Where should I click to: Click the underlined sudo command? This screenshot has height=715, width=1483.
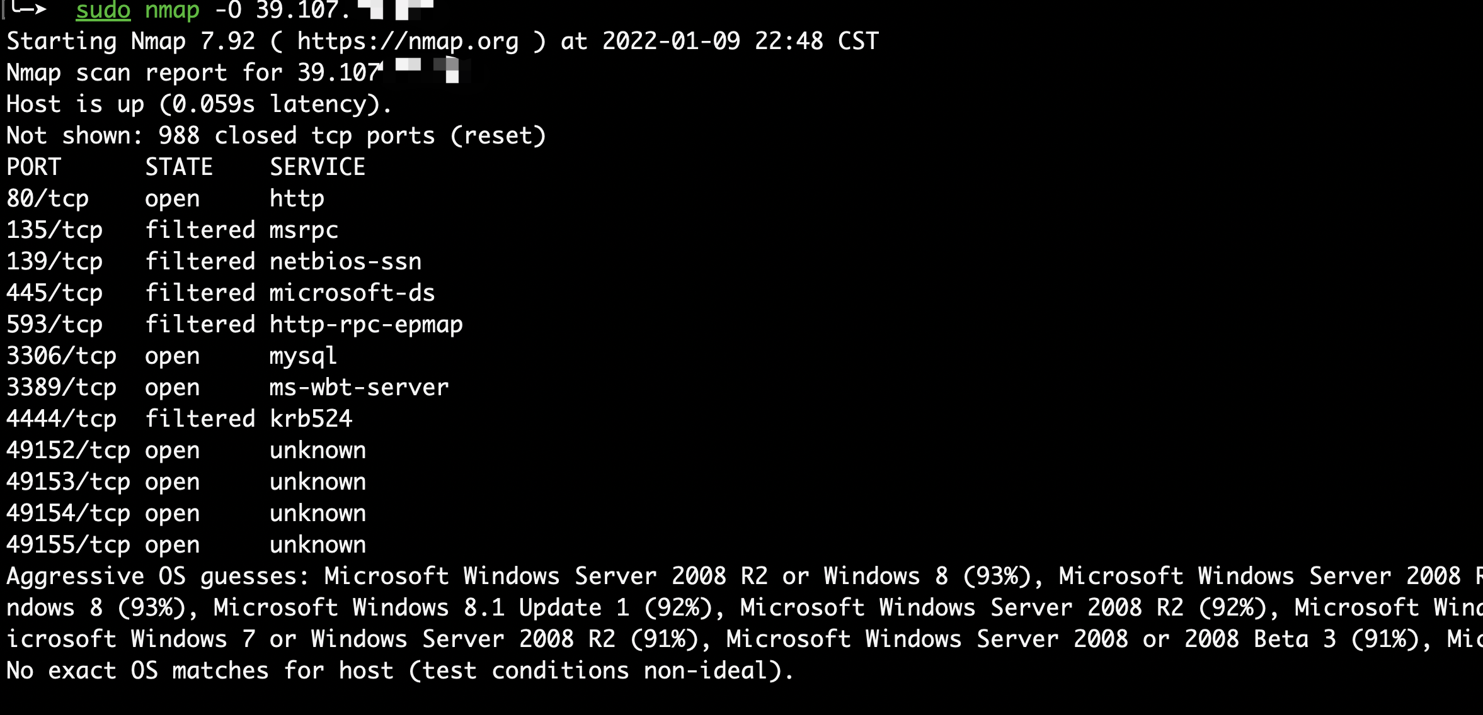(x=103, y=10)
